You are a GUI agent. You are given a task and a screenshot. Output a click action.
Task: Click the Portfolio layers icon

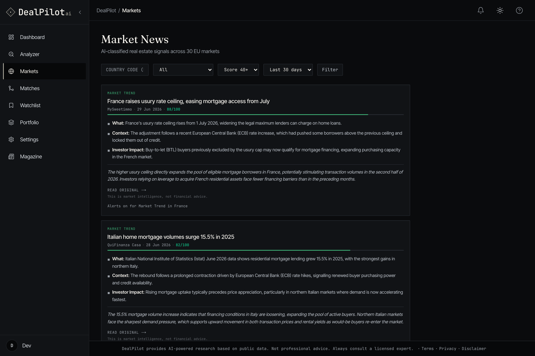point(11,123)
